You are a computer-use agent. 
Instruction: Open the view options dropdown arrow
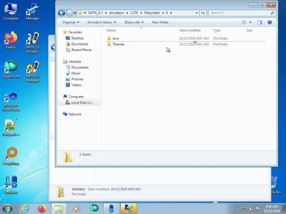pos(251,22)
